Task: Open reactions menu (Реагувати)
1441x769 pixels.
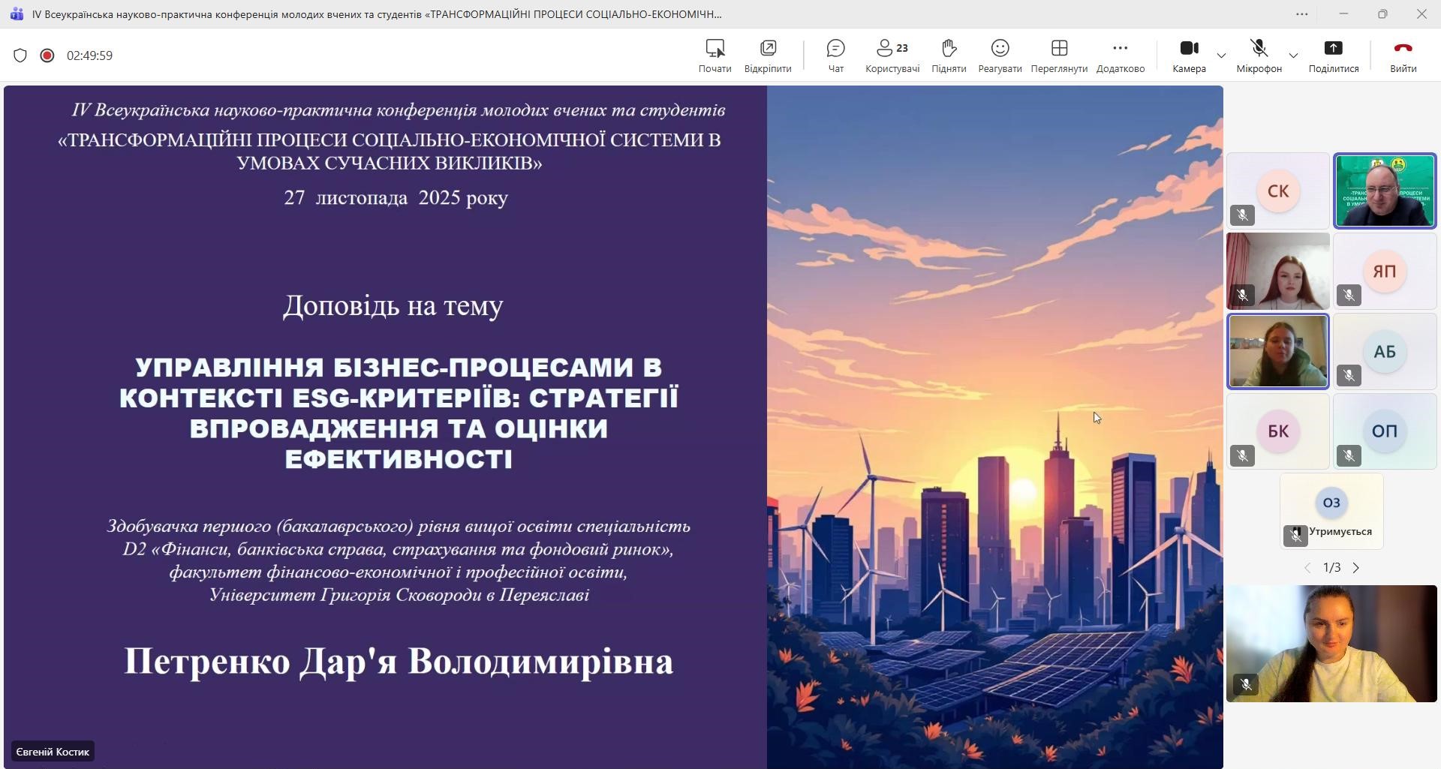Action: pyautogui.click(x=1000, y=56)
